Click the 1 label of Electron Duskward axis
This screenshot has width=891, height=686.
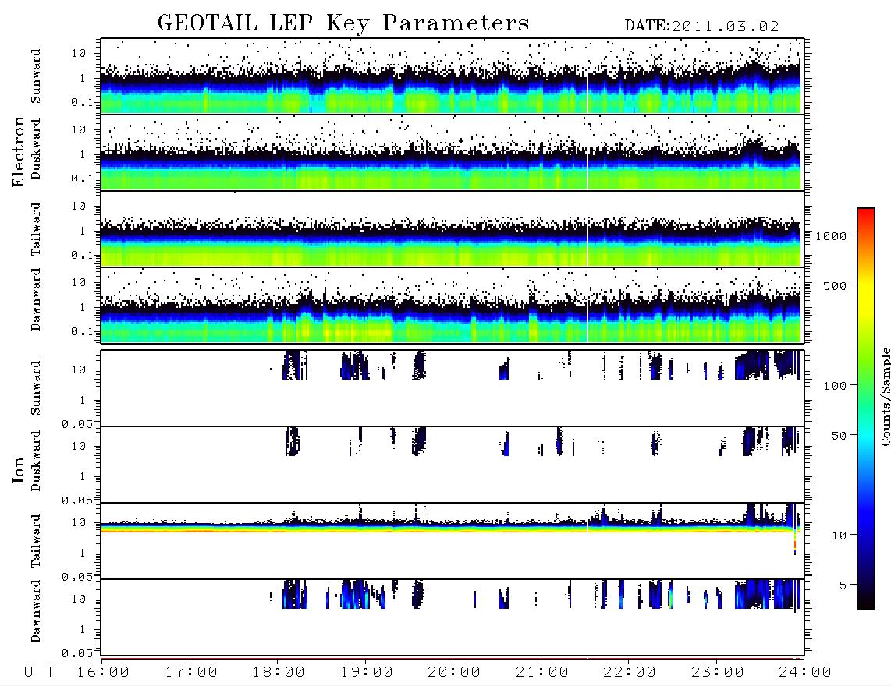point(83,154)
